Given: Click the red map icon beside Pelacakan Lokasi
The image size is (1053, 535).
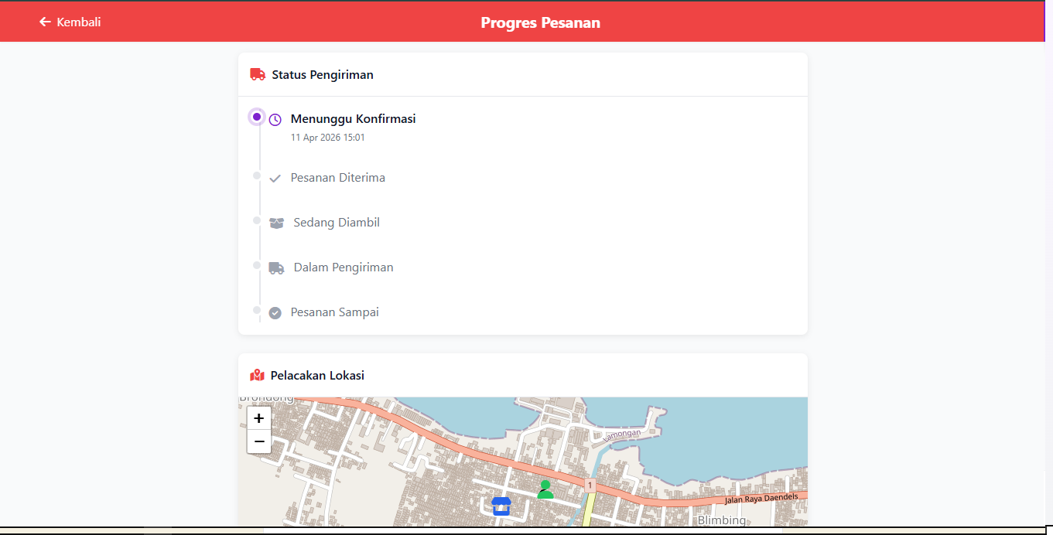Looking at the screenshot, I should [x=258, y=376].
